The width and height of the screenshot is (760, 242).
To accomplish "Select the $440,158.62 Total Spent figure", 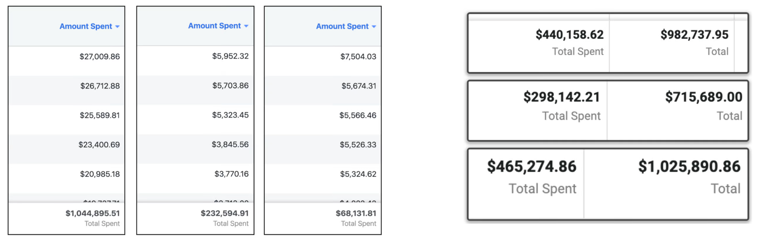I will click(x=569, y=42).
